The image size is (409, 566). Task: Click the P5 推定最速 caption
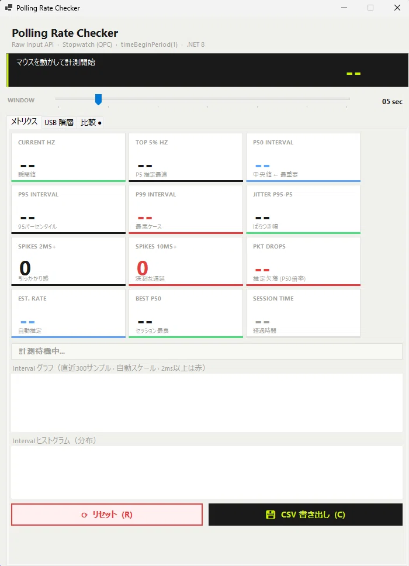click(x=151, y=175)
